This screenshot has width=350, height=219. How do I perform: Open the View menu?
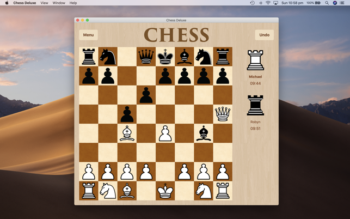tap(44, 3)
